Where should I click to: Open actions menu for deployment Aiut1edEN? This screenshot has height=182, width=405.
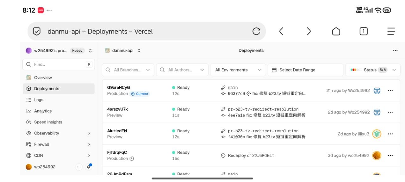coord(390,134)
